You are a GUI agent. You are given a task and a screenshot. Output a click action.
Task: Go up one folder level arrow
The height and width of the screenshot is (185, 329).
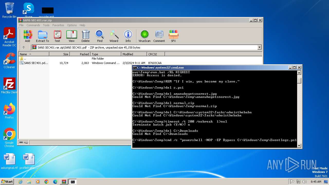click(x=24, y=47)
